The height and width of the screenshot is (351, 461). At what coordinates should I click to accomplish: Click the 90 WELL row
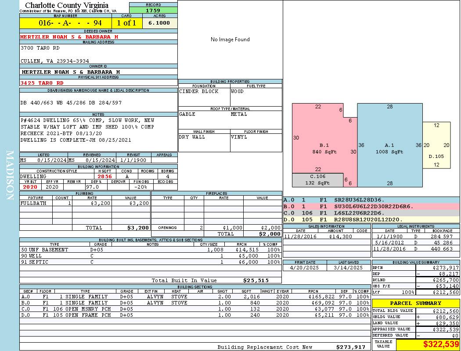(x=151, y=256)
